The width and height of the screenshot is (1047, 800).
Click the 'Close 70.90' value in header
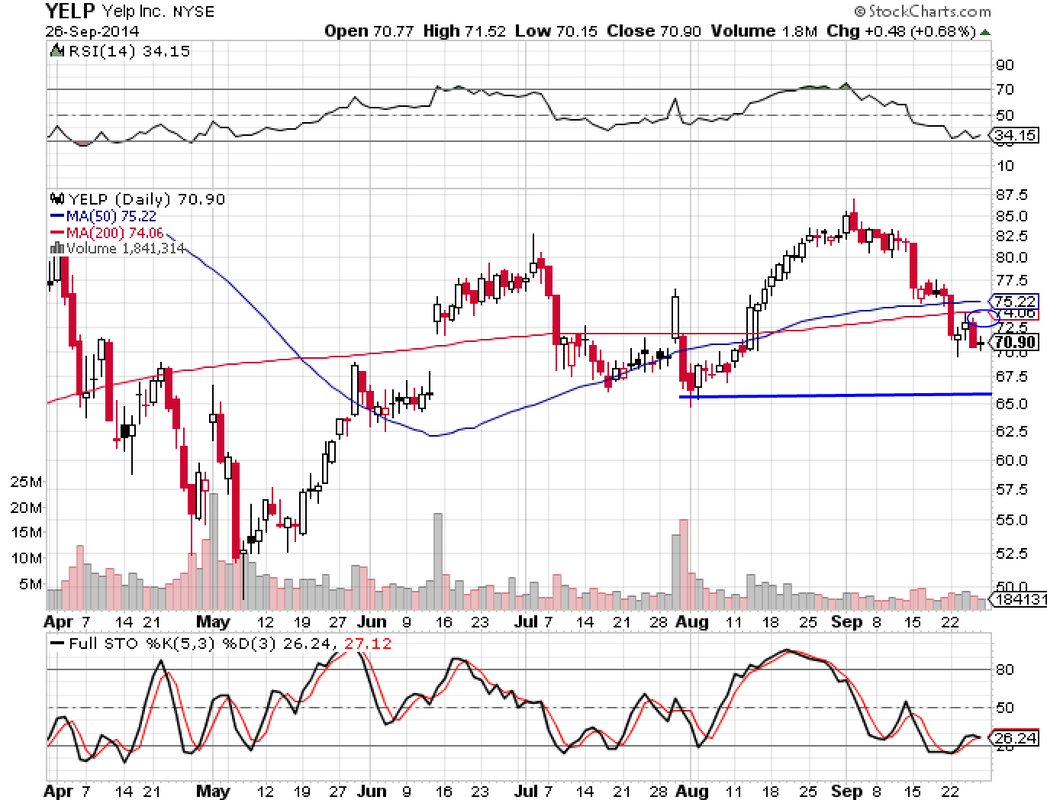coord(654,31)
